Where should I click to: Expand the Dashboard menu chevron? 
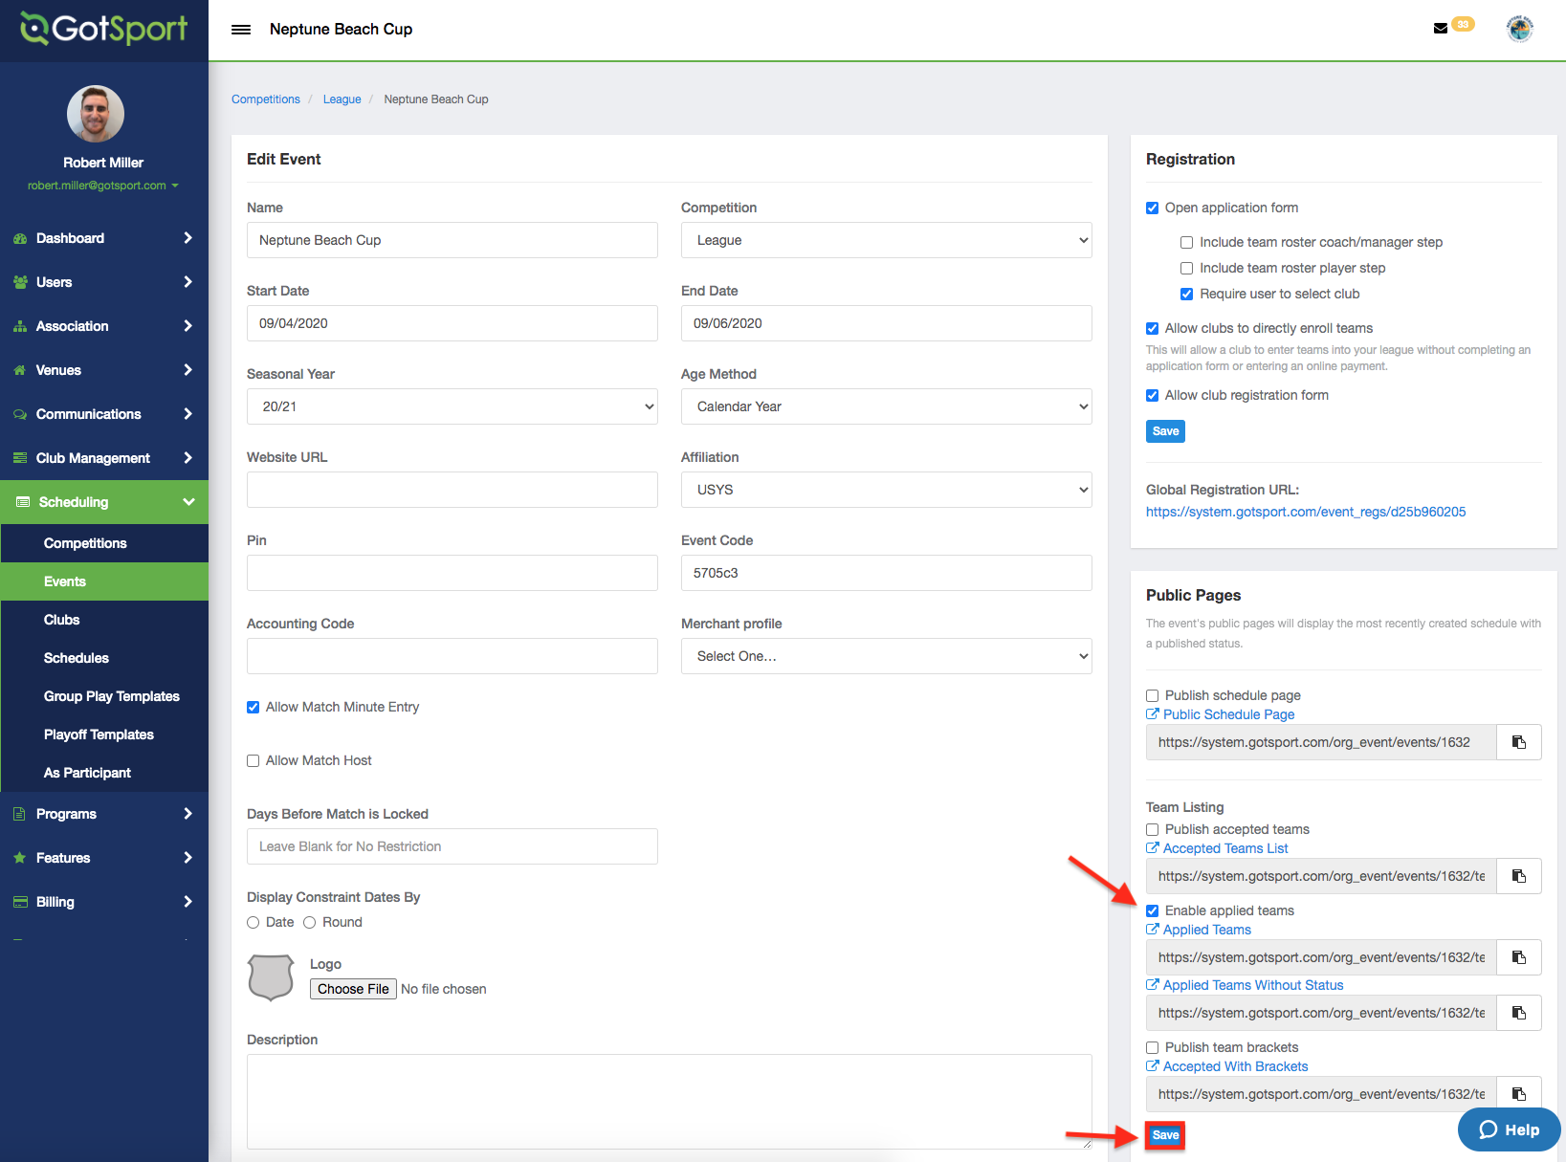[187, 238]
